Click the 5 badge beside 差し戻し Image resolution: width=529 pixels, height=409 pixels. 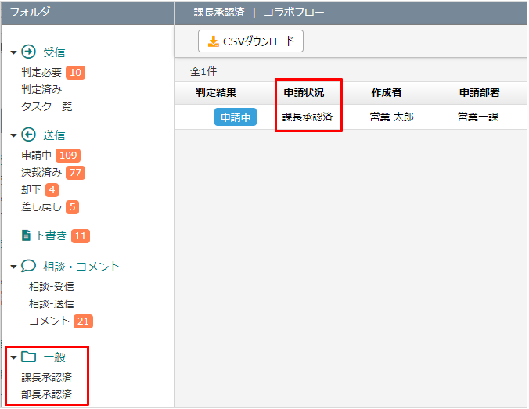[73, 207]
